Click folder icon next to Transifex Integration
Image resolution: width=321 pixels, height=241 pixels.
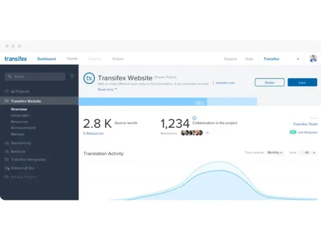(6, 159)
